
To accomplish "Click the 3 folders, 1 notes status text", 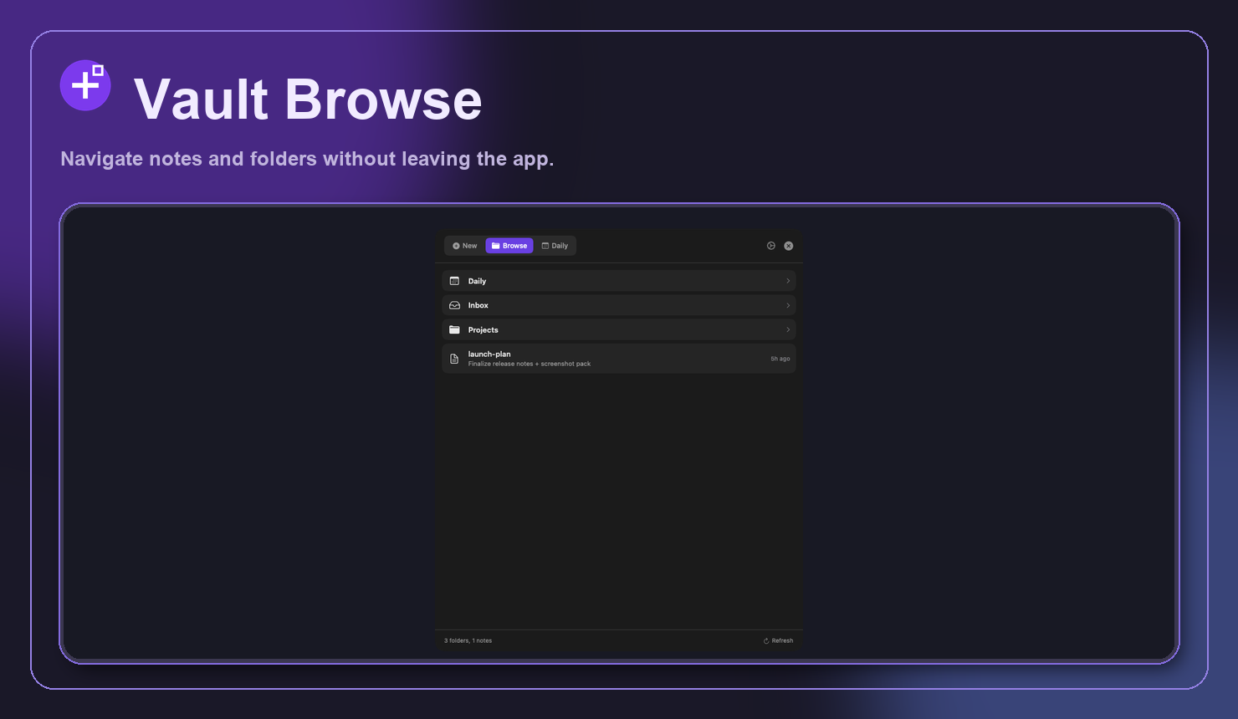I will point(468,640).
